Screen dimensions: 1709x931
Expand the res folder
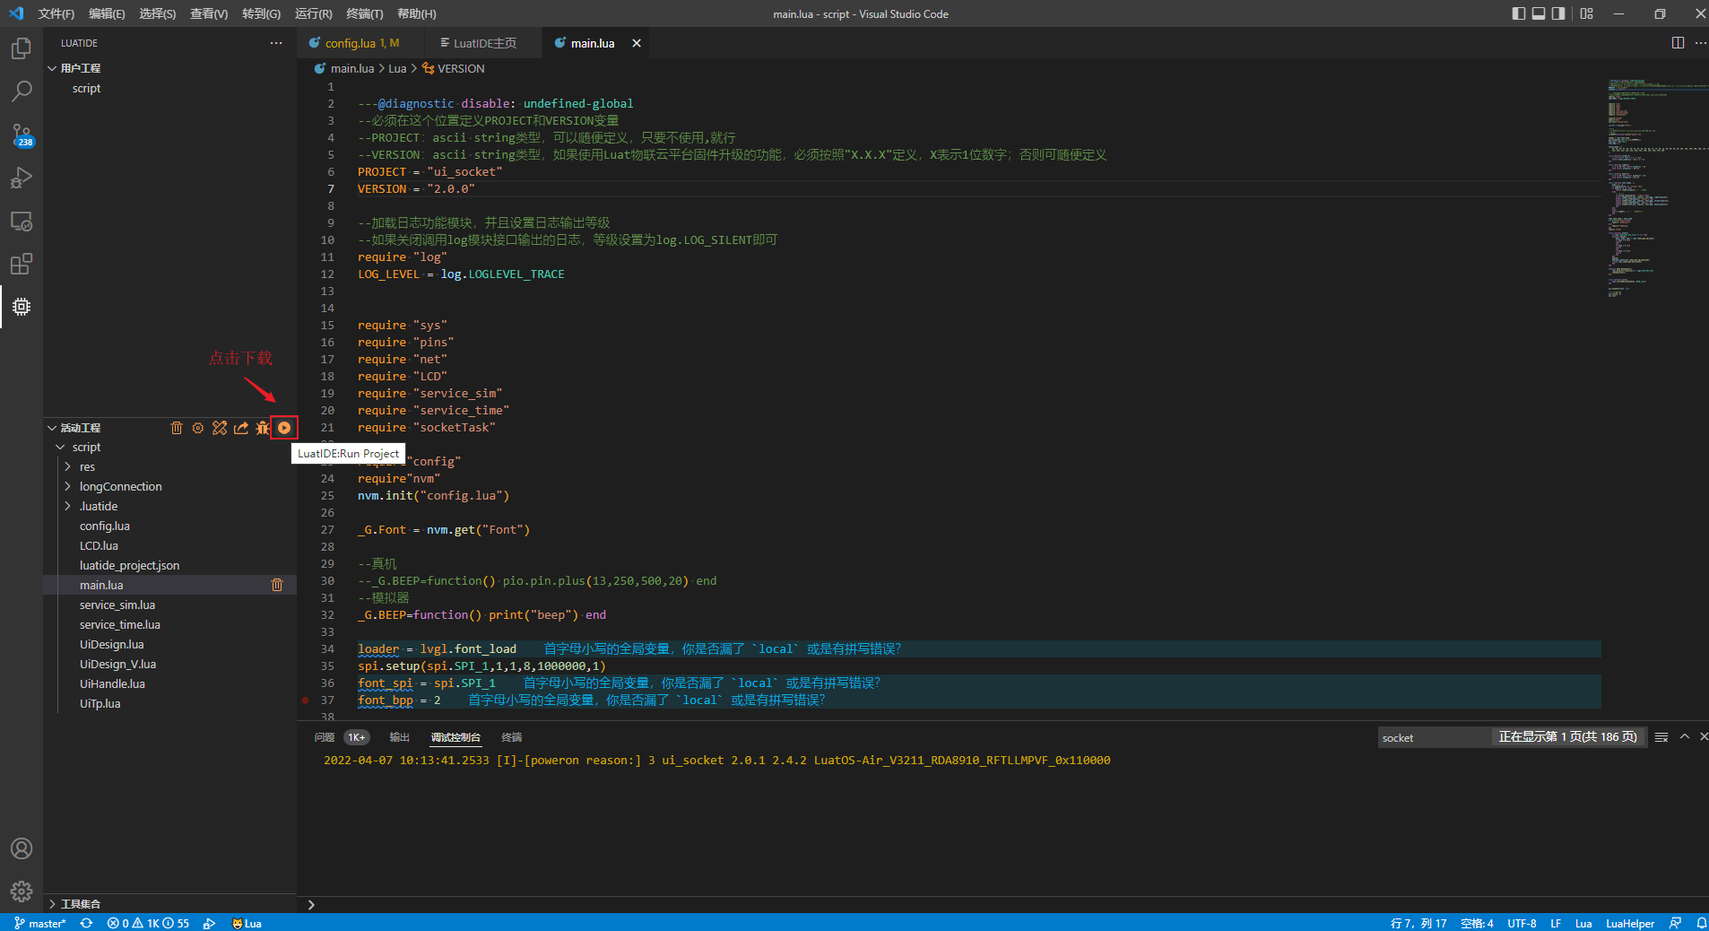(x=68, y=466)
